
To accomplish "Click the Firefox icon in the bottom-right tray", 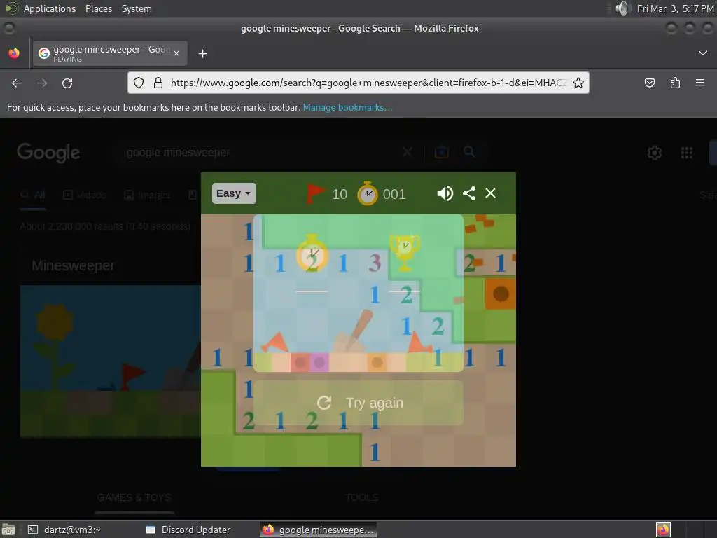I will point(663,530).
